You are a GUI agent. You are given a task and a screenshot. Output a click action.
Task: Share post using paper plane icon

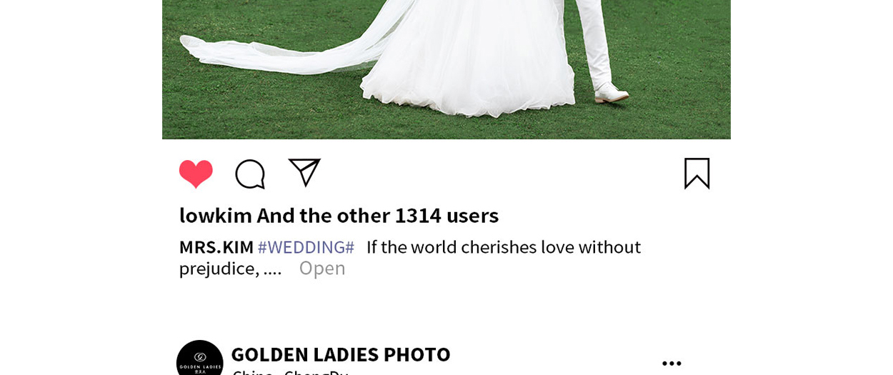point(304,173)
